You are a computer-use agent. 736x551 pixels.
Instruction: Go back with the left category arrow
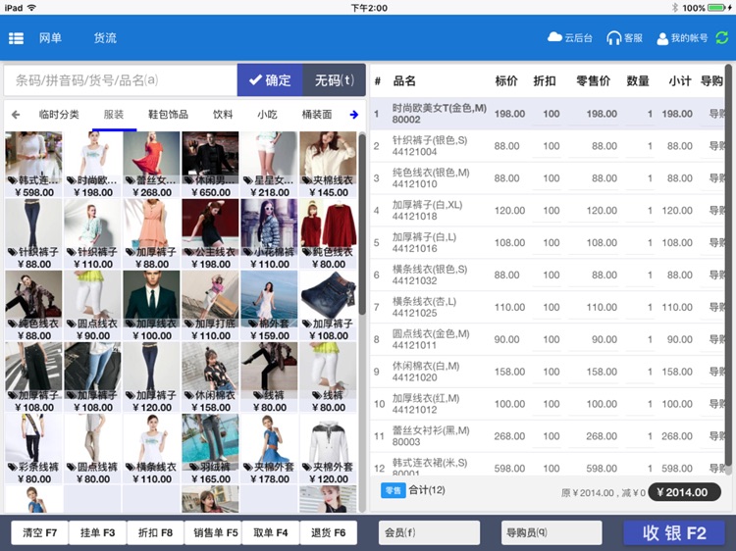(16, 115)
